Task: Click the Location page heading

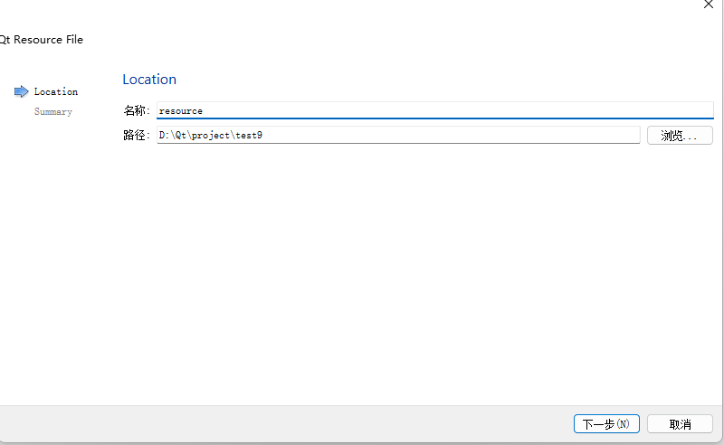Action: 149,80
